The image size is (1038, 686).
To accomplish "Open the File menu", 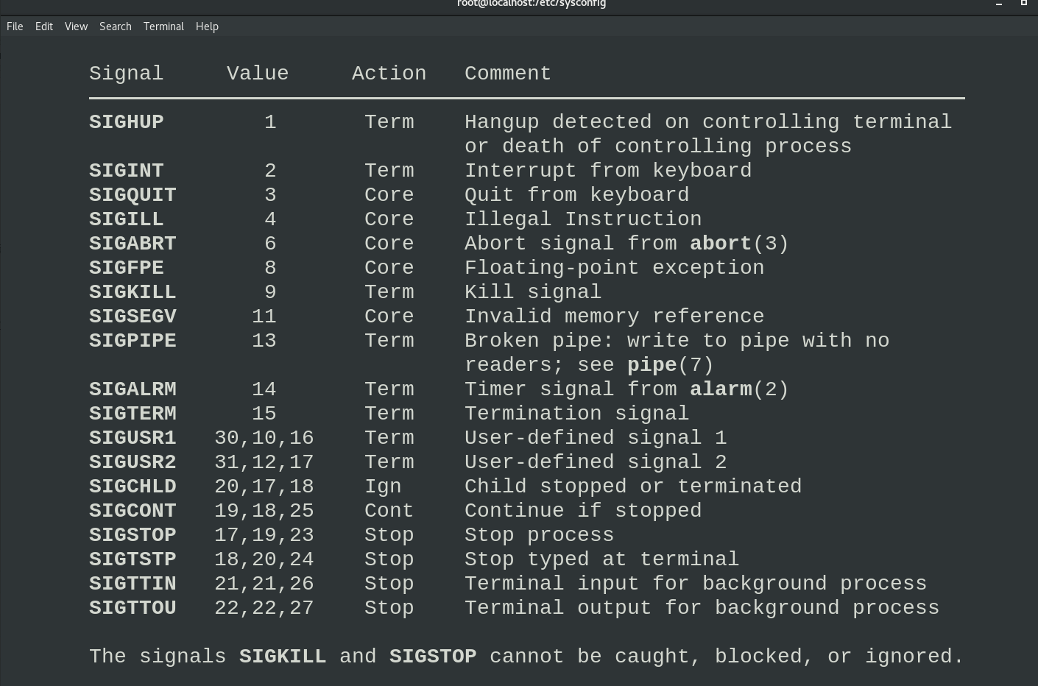I will [15, 26].
